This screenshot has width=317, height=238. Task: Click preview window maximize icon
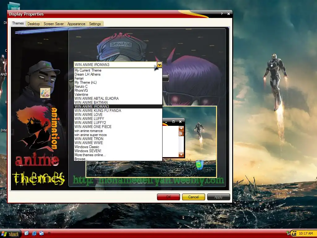point(173,121)
